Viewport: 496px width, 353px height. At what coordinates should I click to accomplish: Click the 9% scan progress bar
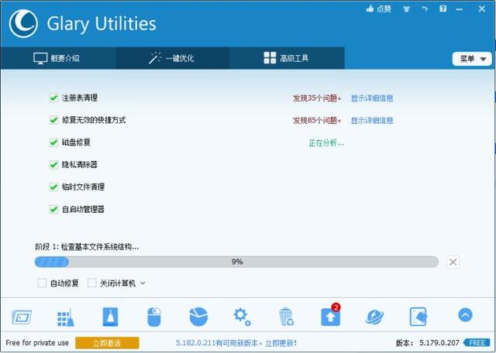[236, 262]
